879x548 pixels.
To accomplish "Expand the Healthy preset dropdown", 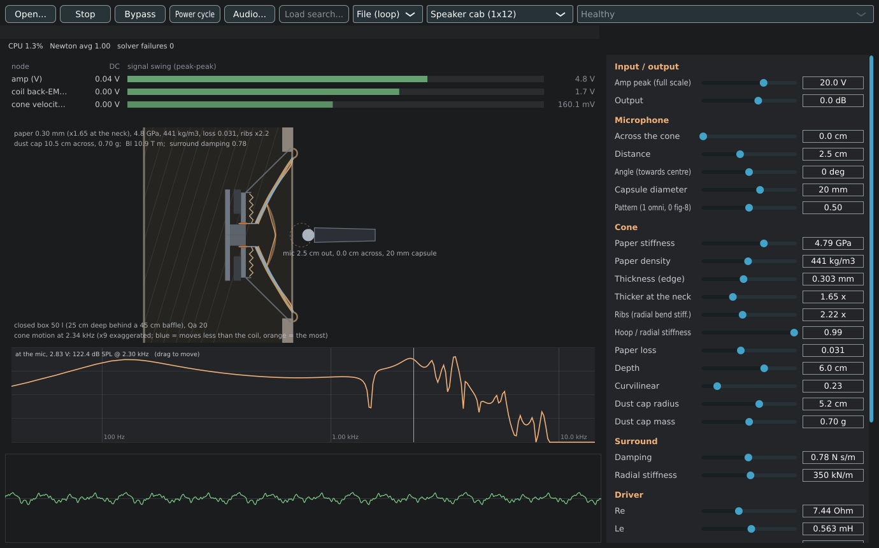I will pyautogui.click(x=725, y=14).
